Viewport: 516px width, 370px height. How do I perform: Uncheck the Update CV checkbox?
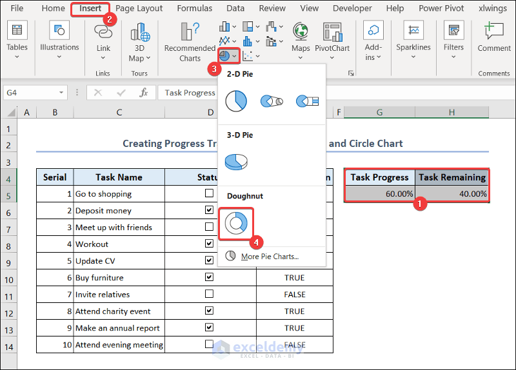click(209, 260)
